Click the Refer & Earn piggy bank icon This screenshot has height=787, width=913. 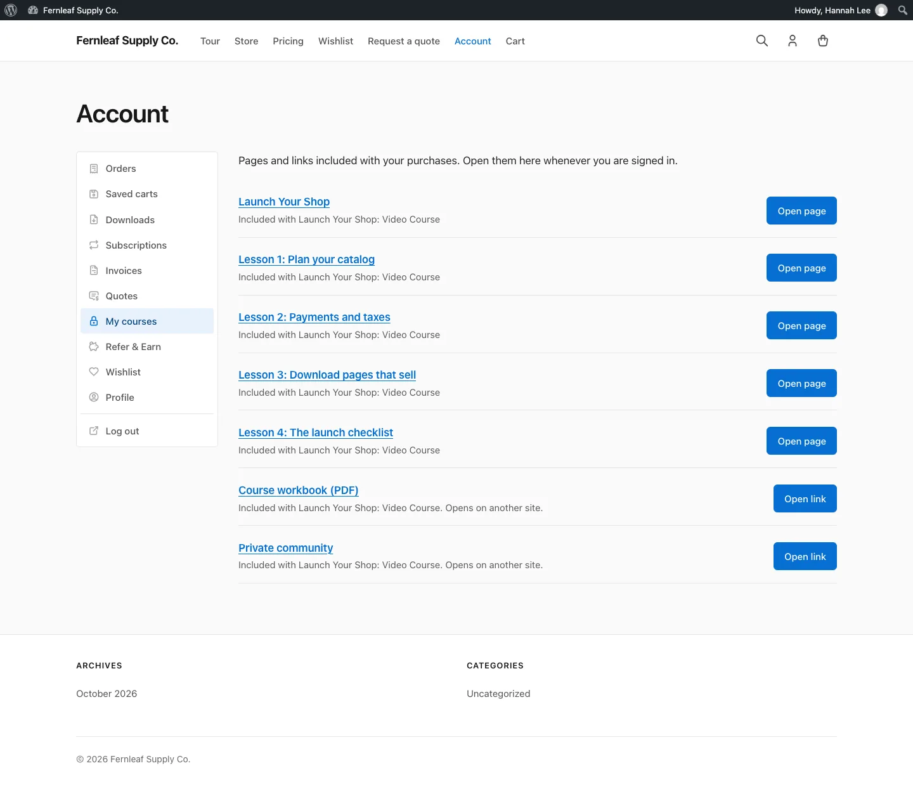tap(94, 346)
